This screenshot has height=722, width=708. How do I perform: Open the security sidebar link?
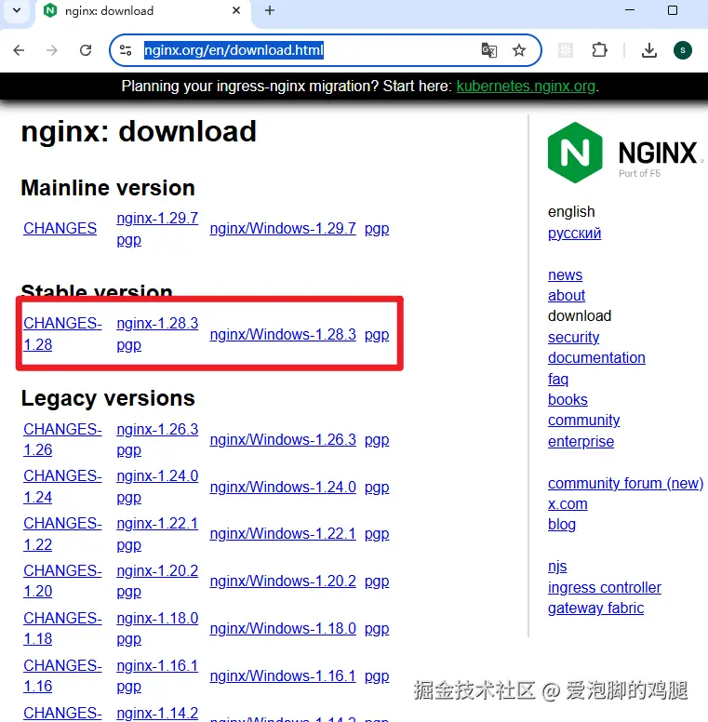pos(573,337)
